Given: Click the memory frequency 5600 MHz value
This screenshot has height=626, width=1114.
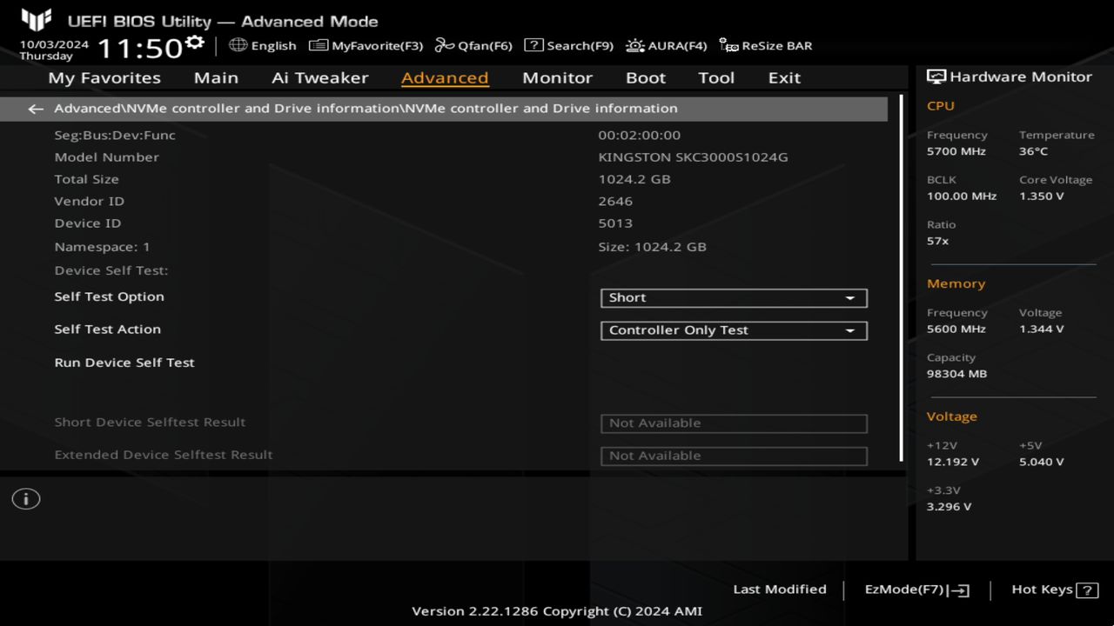Looking at the screenshot, I should pyautogui.click(x=956, y=330).
